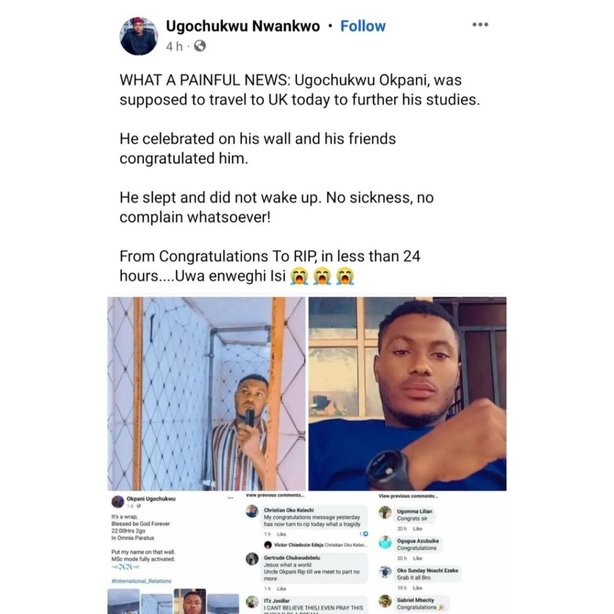Screen dimensions: 614x614
Task: Open the mirror selfie photo
Action: [x=206, y=393]
